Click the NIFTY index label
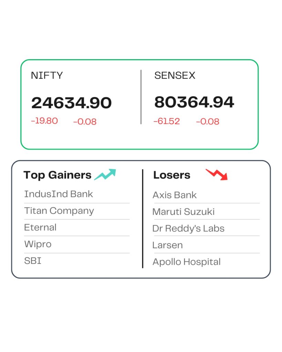 point(47,75)
